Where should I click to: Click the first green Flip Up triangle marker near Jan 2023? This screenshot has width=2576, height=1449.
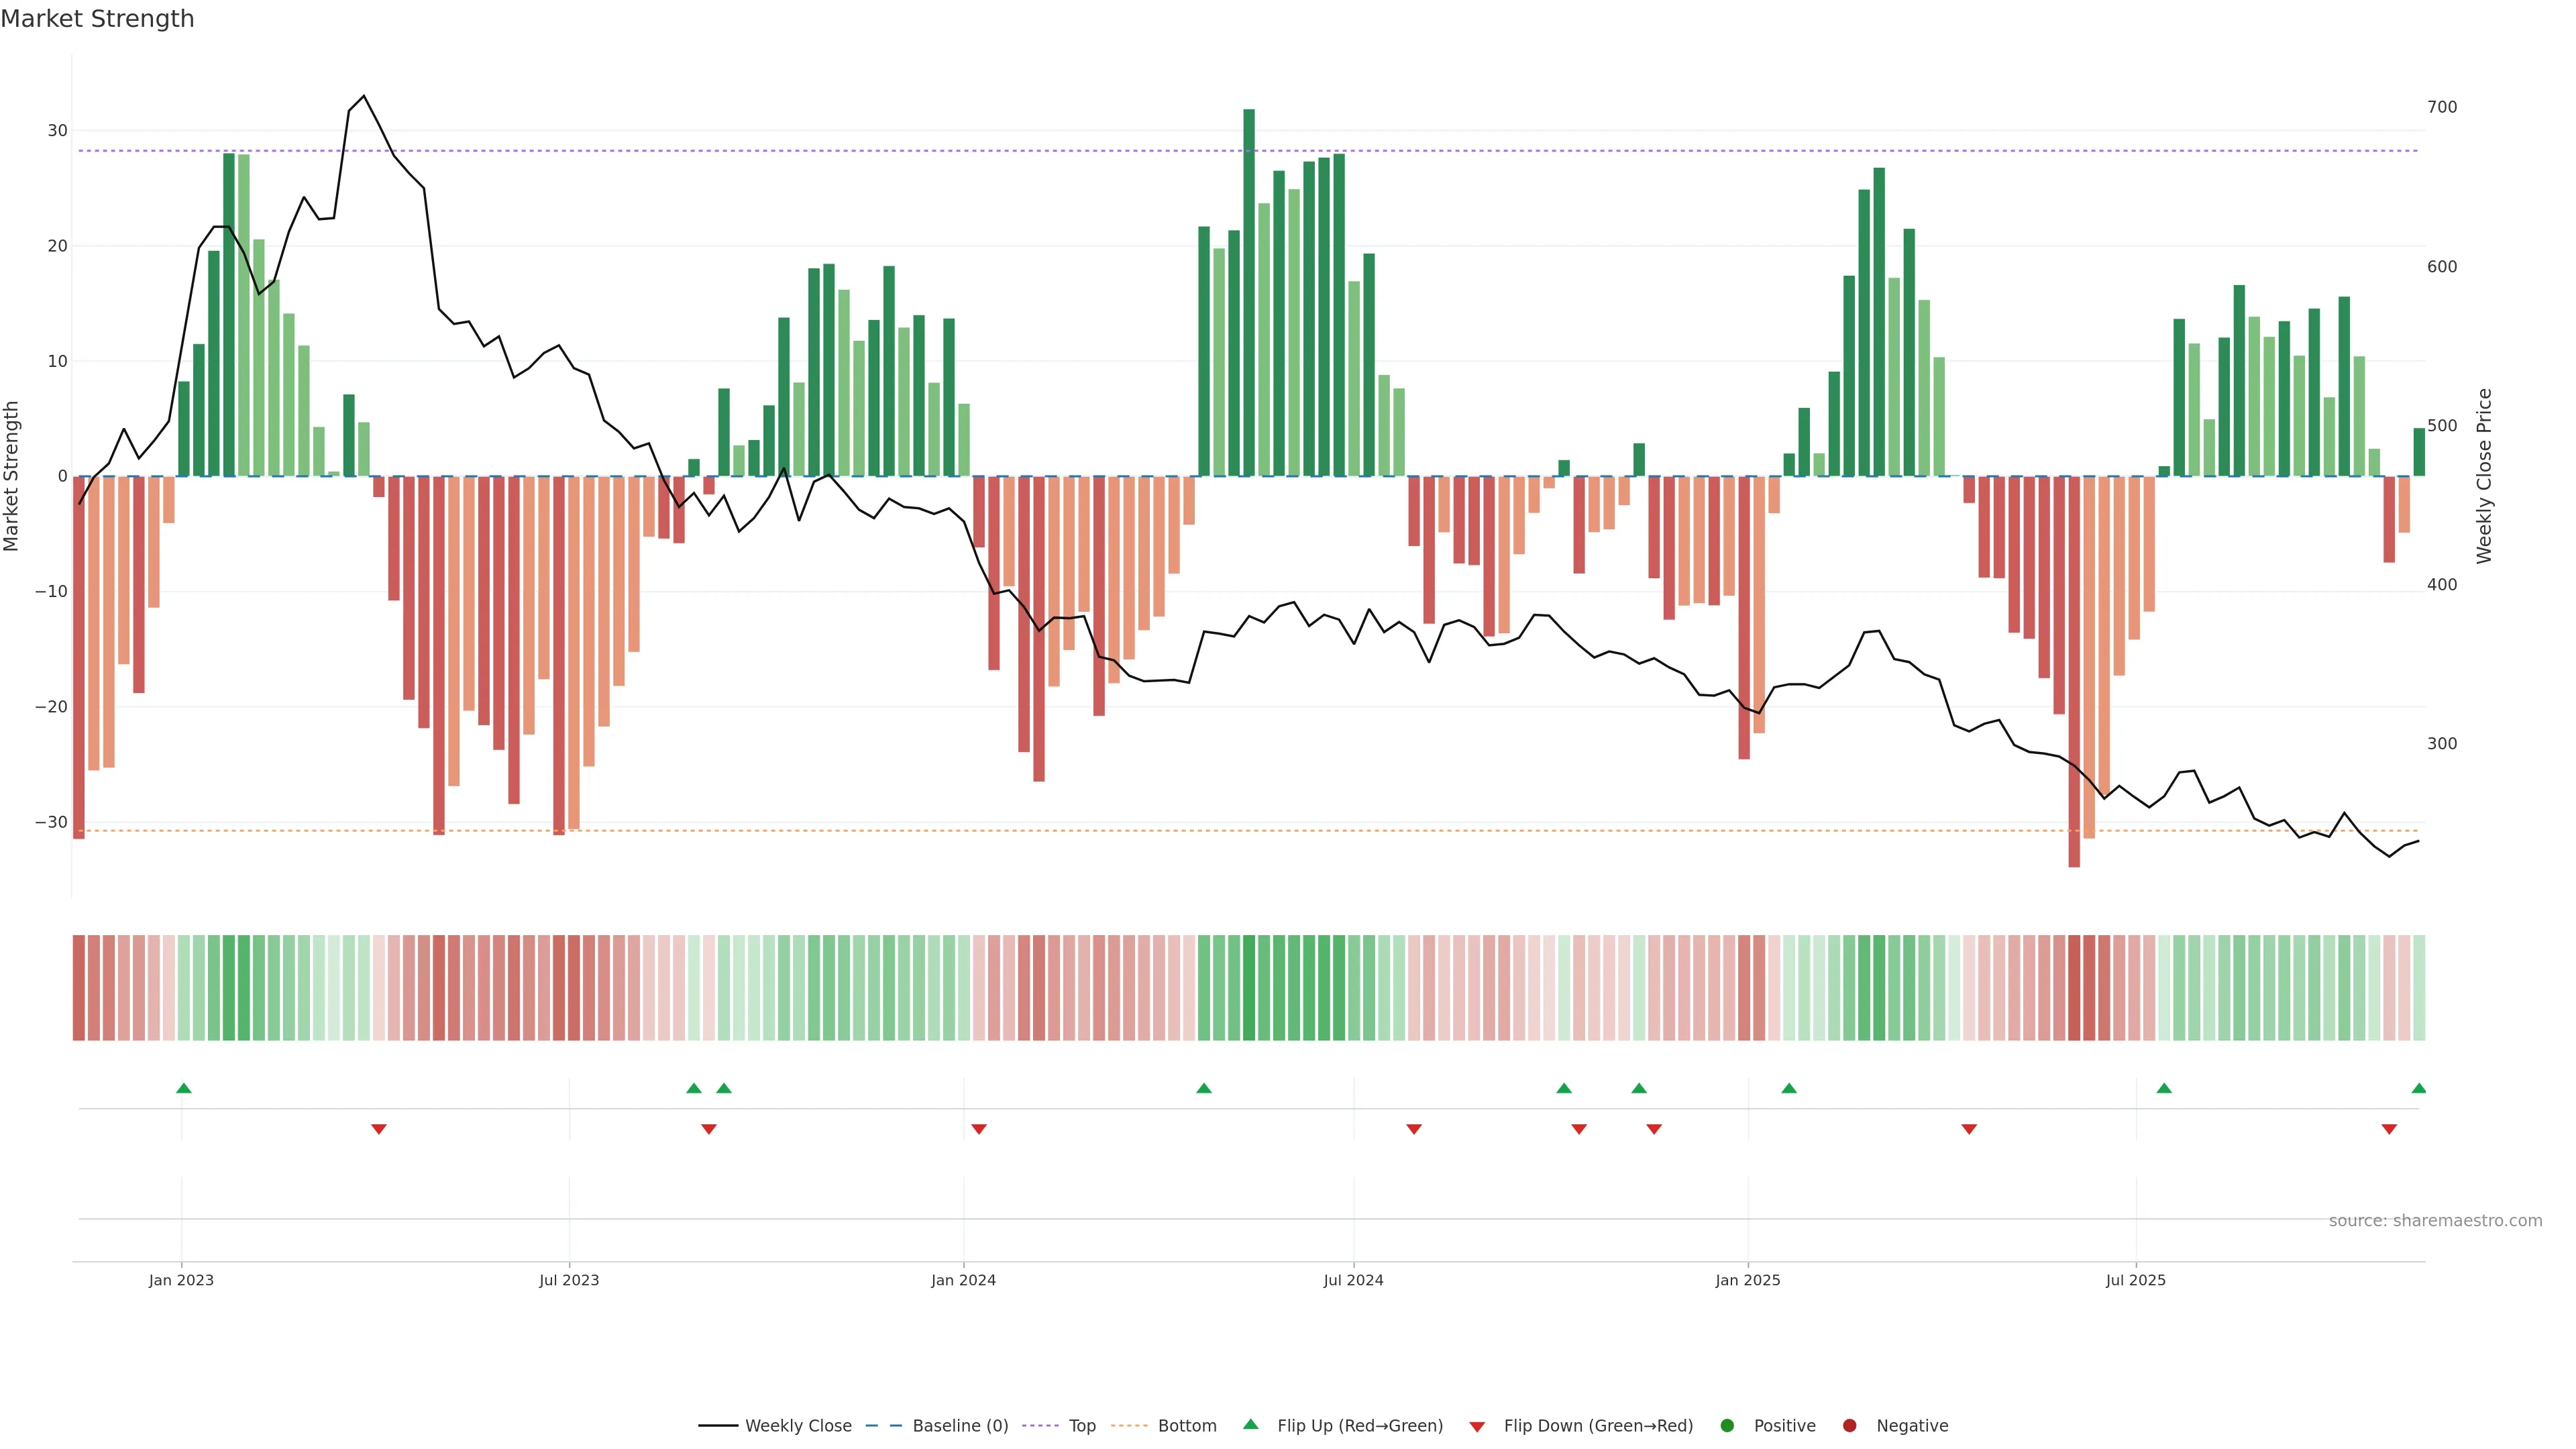tap(184, 1088)
